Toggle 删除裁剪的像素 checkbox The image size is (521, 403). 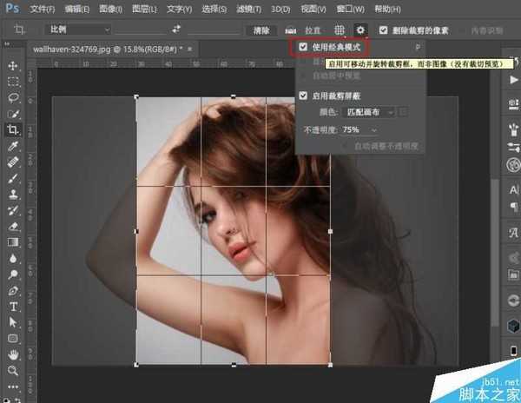click(383, 30)
